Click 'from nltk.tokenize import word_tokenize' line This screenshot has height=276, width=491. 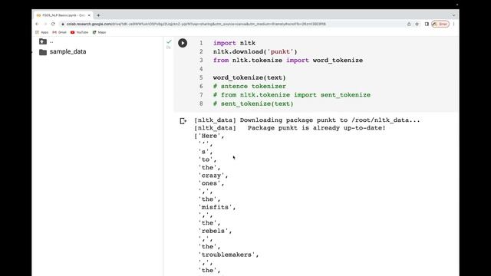pyautogui.click(x=288, y=60)
